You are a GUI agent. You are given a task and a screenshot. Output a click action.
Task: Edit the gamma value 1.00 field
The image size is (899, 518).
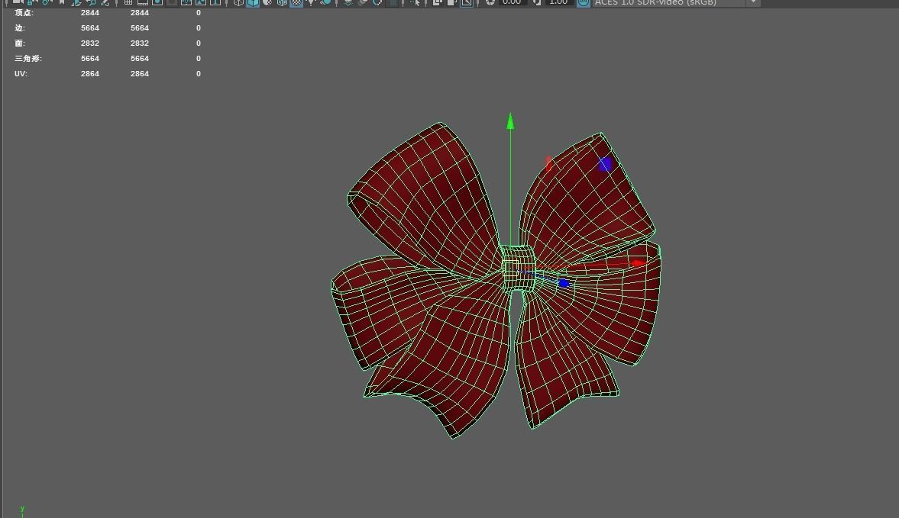(558, 2)
